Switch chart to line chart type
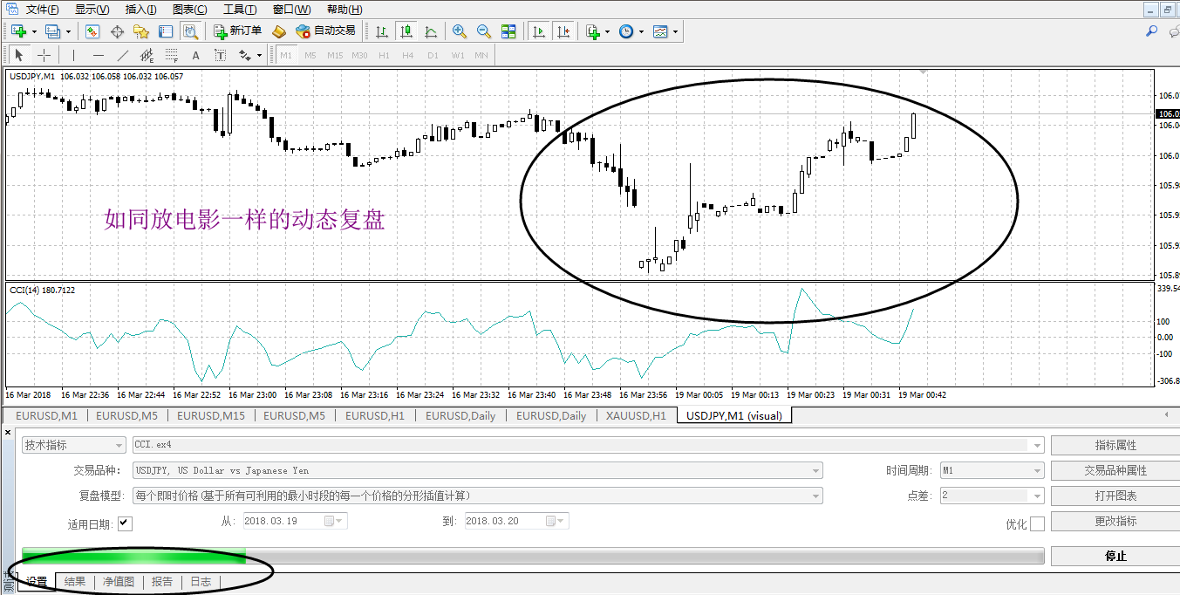Image resolution: width=1180 pixels, height=595 pixels. (x=430, y=31)
